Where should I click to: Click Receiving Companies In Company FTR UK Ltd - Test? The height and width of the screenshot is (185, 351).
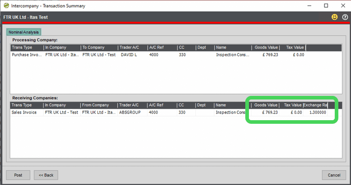(x=61, y=112)
